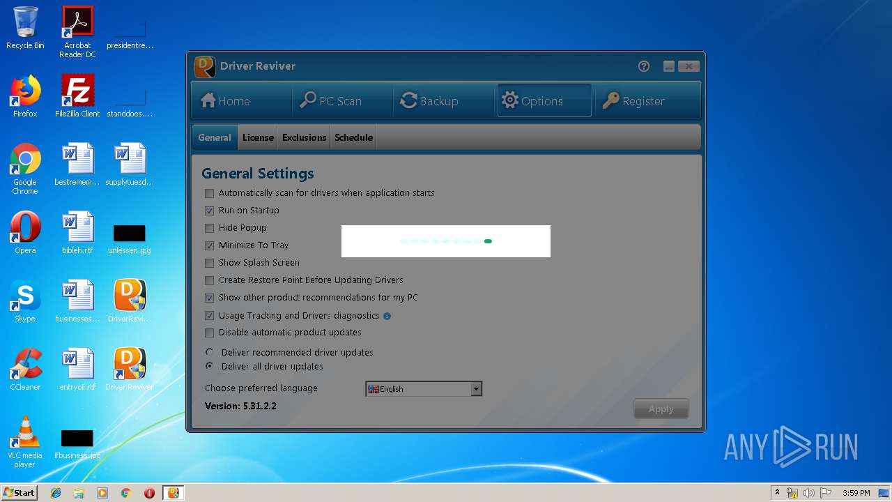Open the Google Chrome desktop shortcut
The width and height of the screenshot is (892, 502).
point(25,169)
